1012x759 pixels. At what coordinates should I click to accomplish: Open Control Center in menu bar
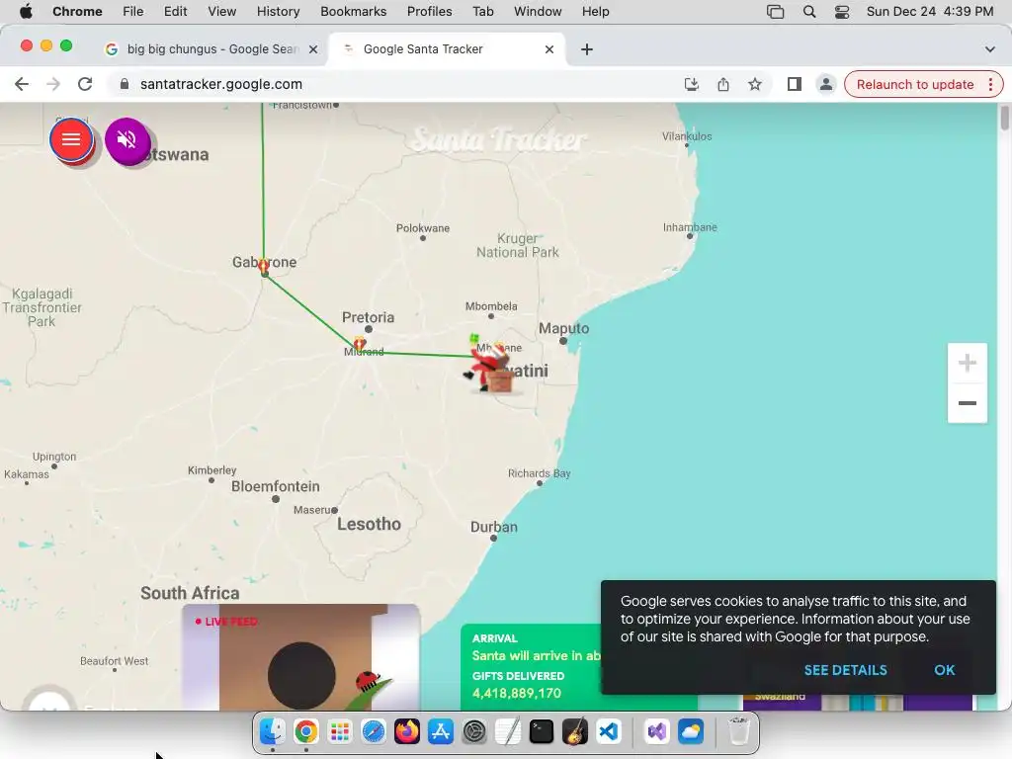(842, 12)
